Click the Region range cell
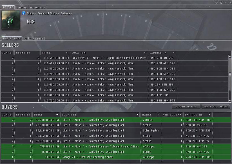232x164 pixels. pos(147,152)
